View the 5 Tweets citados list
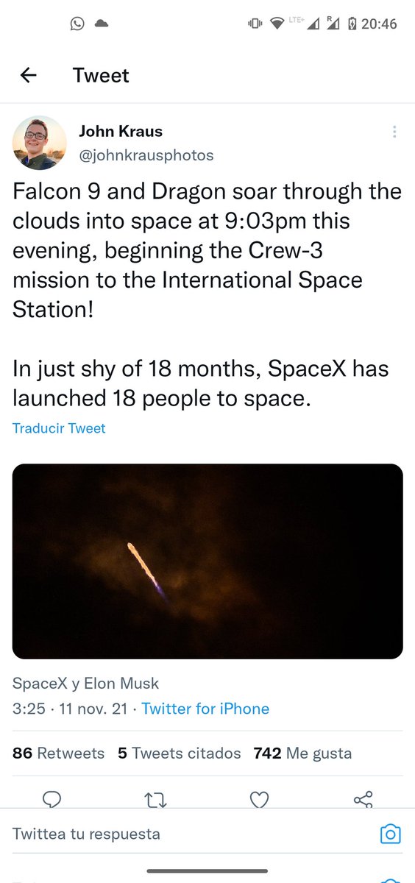415x883 pixels. [x=179, y=753]
